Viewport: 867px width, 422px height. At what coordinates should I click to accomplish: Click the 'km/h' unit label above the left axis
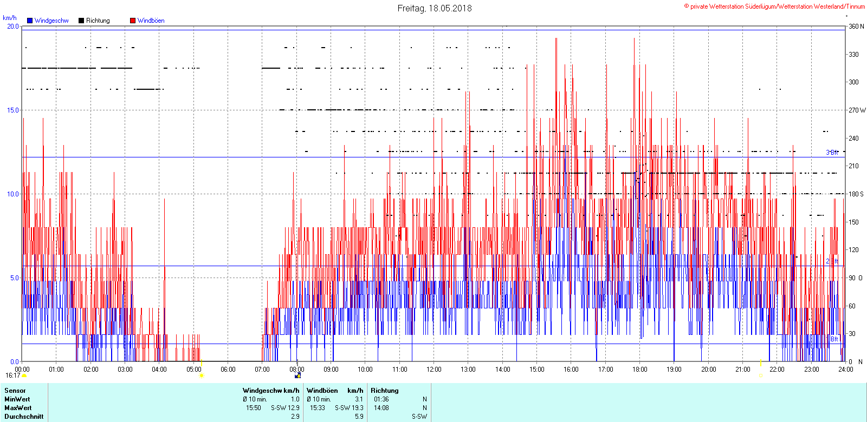10,18
